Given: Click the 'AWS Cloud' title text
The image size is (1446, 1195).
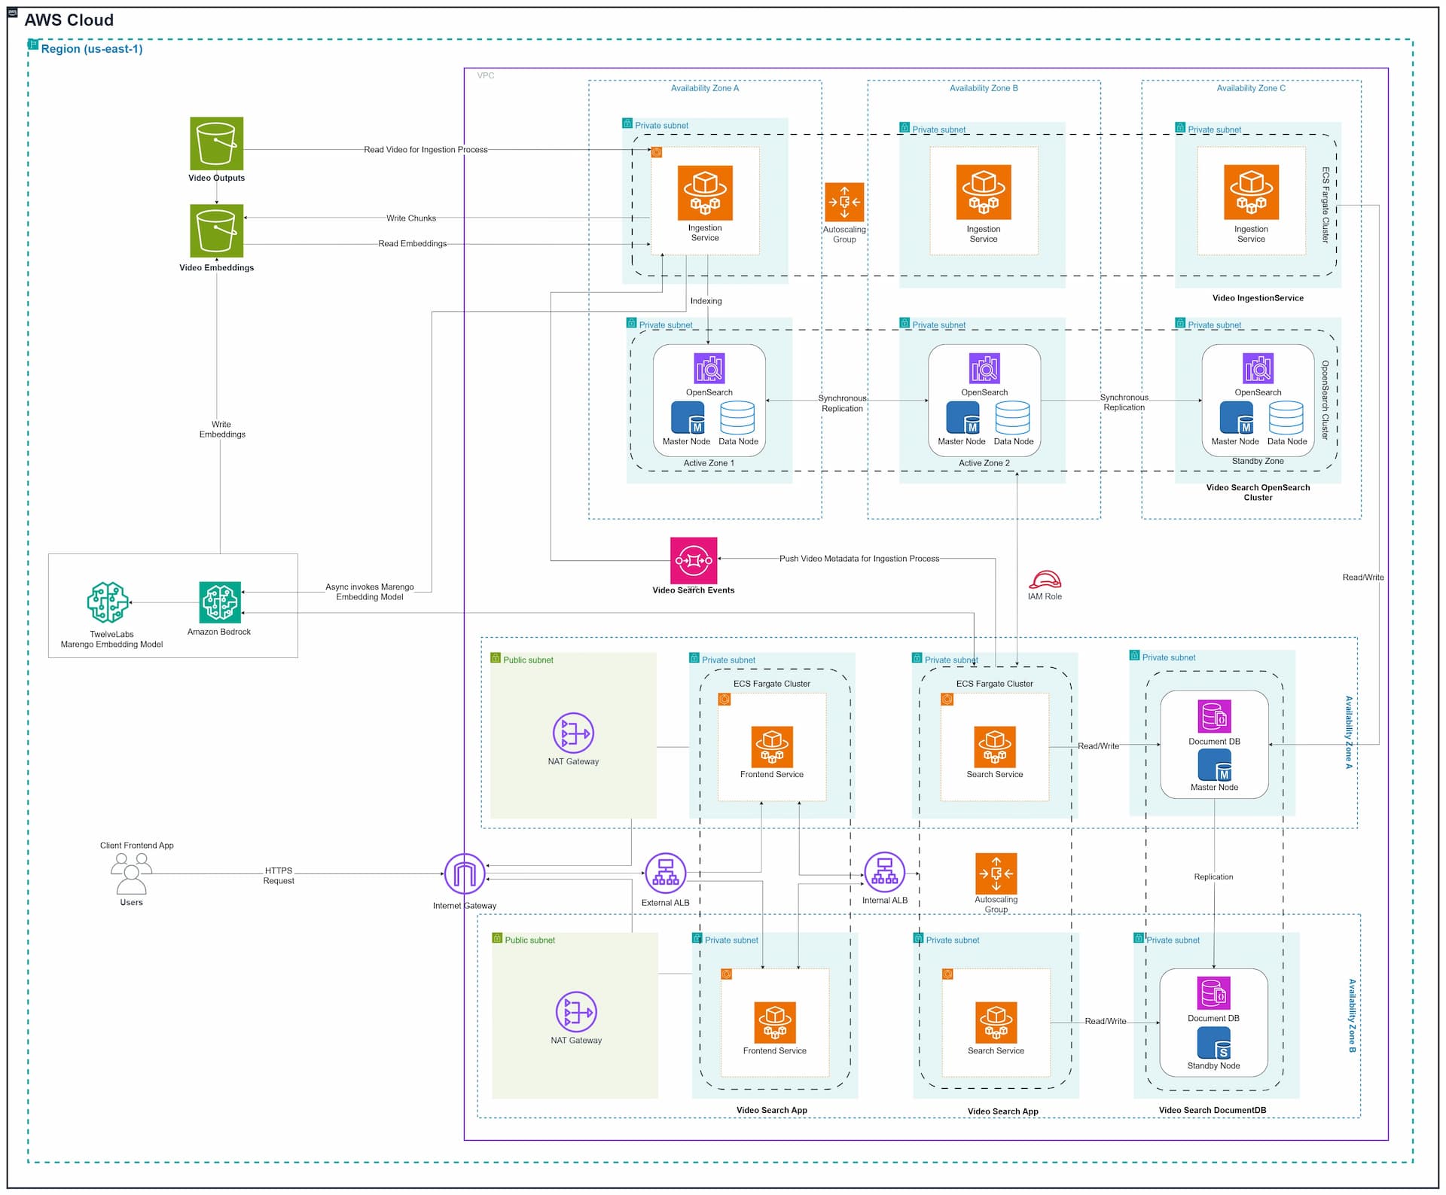Looking at the screenshot, I should tap(69, 20).
